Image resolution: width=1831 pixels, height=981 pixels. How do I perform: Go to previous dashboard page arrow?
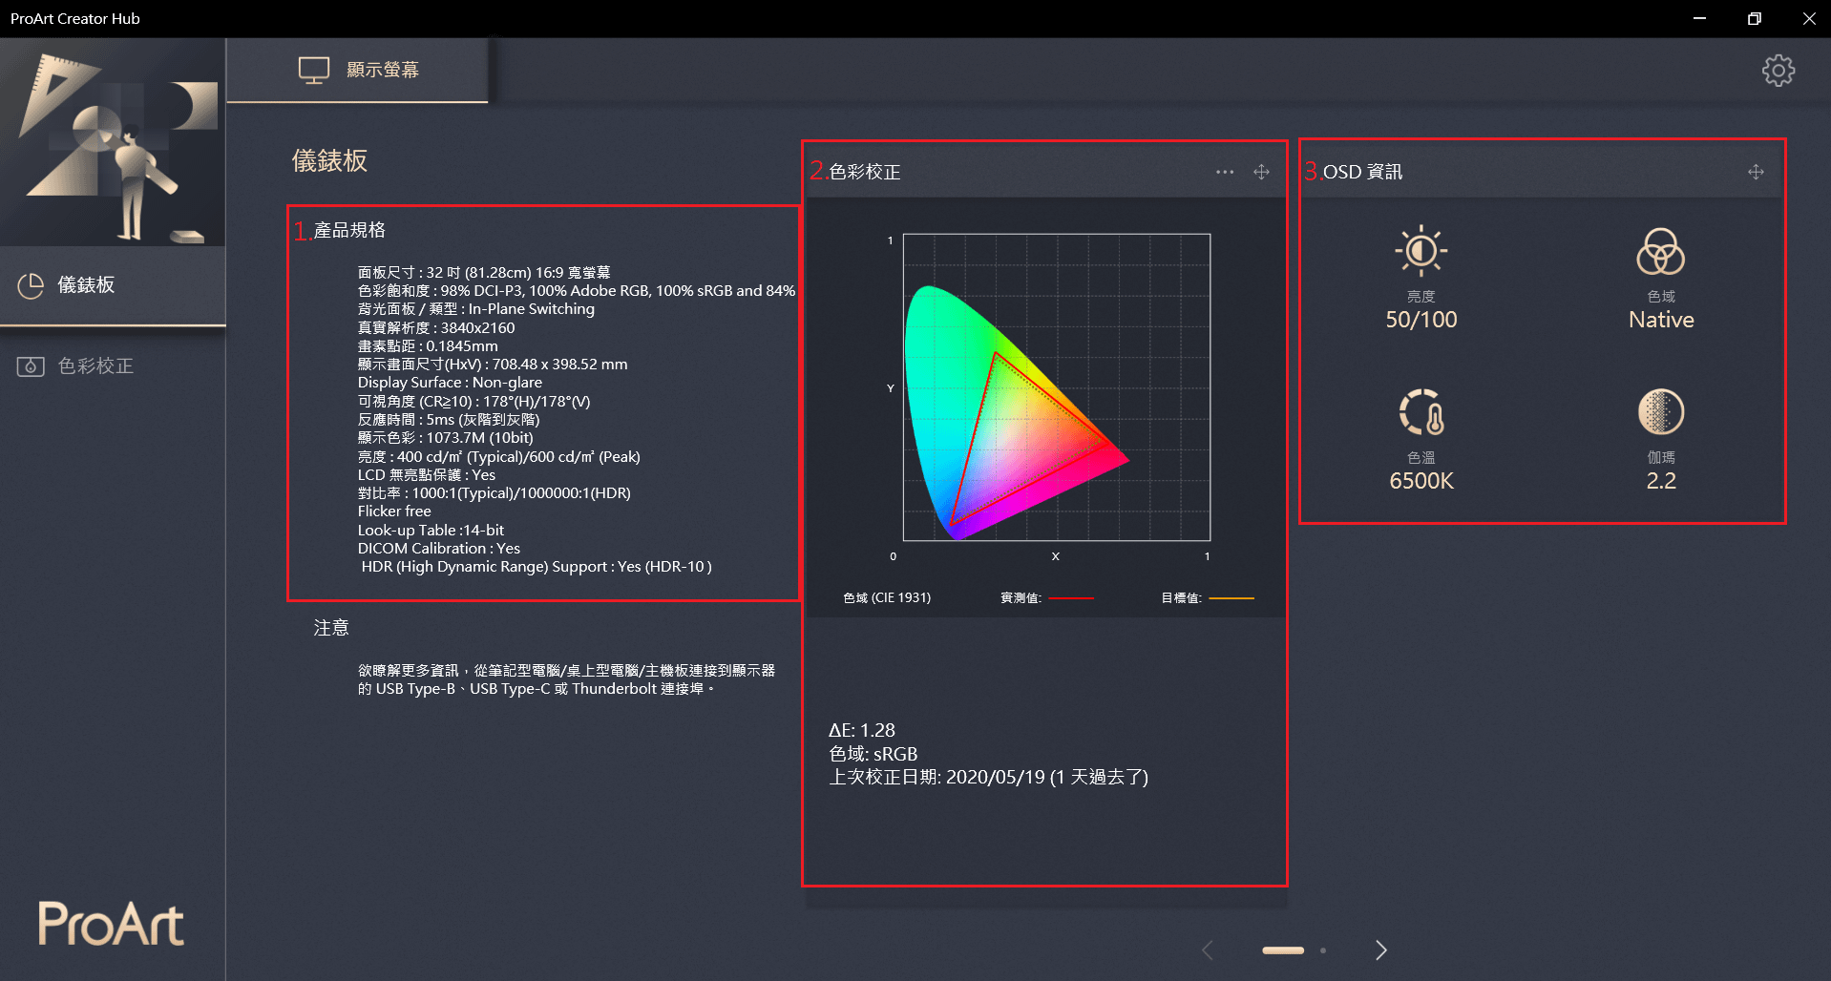click(1208, 950)
